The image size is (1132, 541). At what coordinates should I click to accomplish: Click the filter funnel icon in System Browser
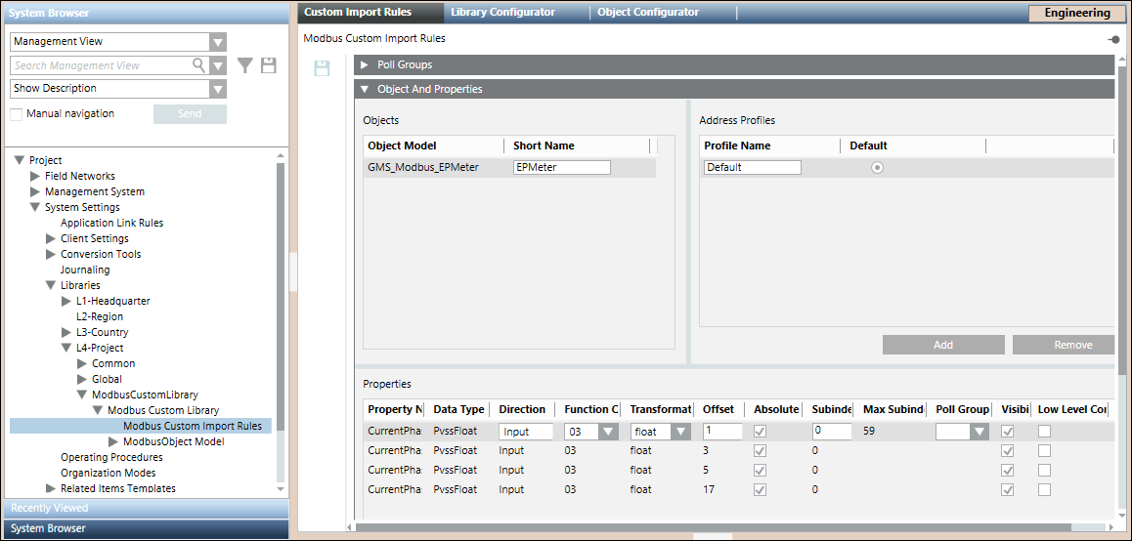coord(244,65)
